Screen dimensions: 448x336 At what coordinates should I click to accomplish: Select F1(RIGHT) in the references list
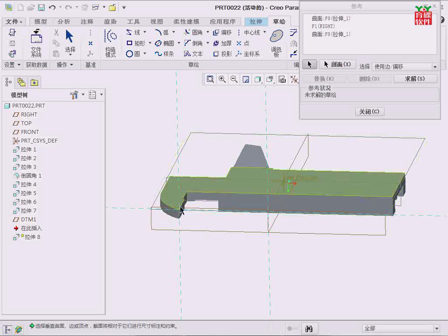[x=323, y=26]
